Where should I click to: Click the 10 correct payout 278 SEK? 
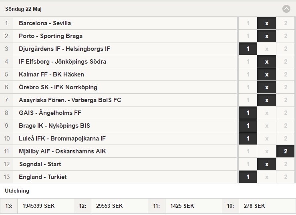point(254,206)
